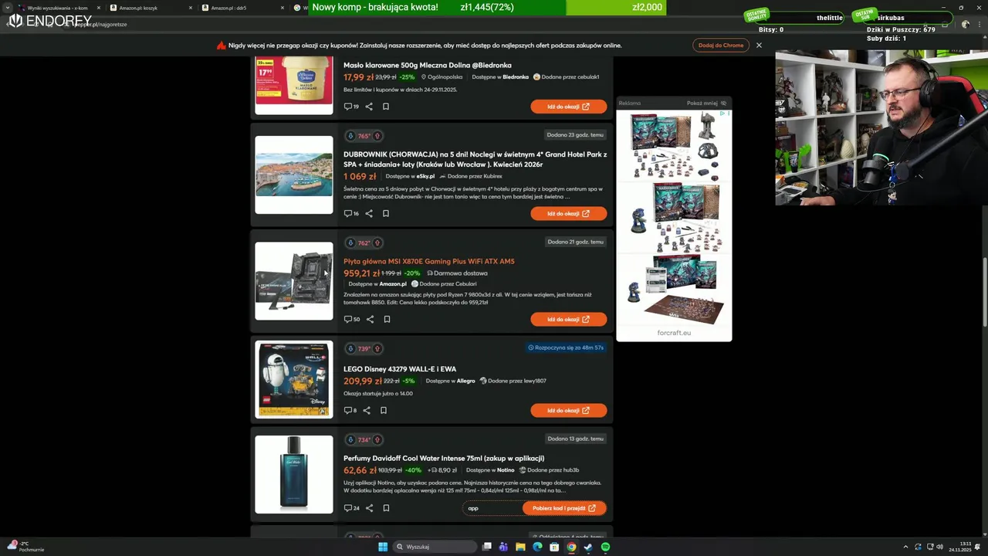988x556 pixels.
Task: Share the LEGO WALL-E deal
Action: point(367,410)
